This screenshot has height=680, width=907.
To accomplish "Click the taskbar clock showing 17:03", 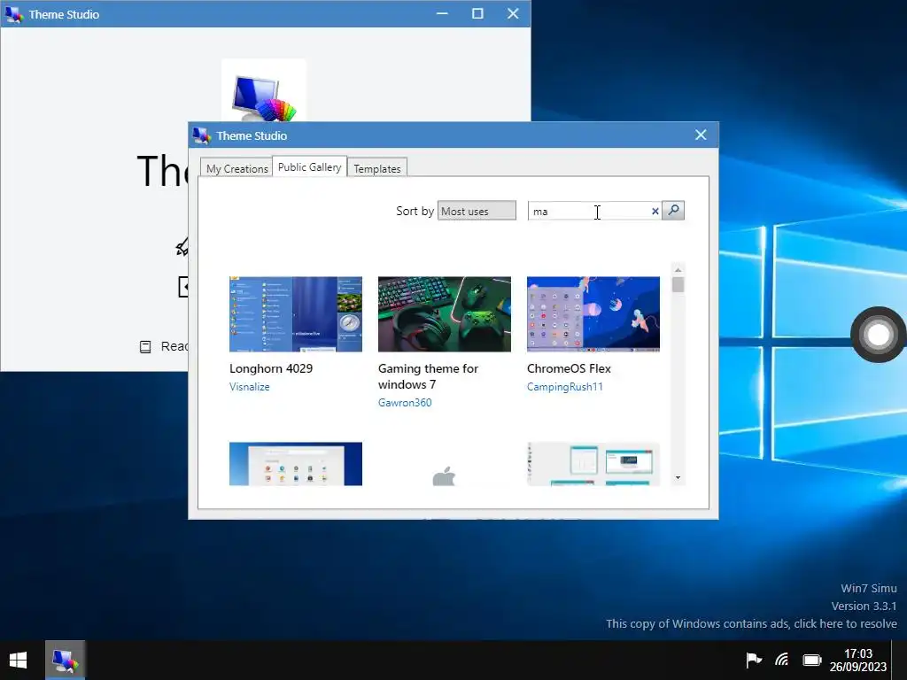I will tap(857, 660).
